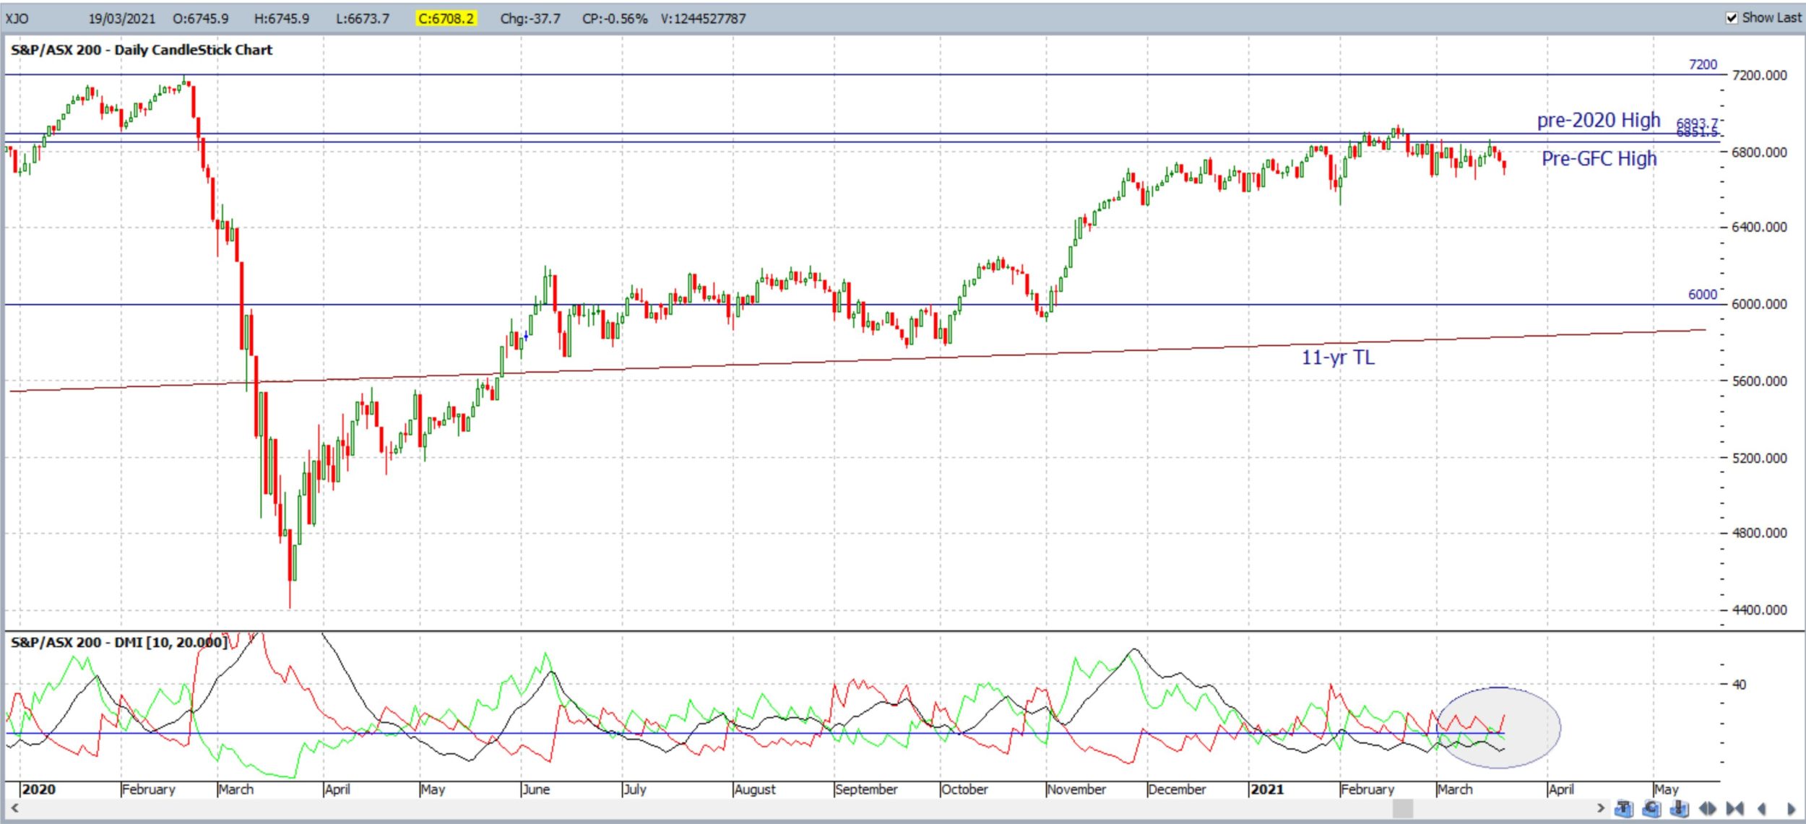Click the grey ellipse highlight on DMI panel
This screenshot has height=824, width=1806.
pos(1499,727)
